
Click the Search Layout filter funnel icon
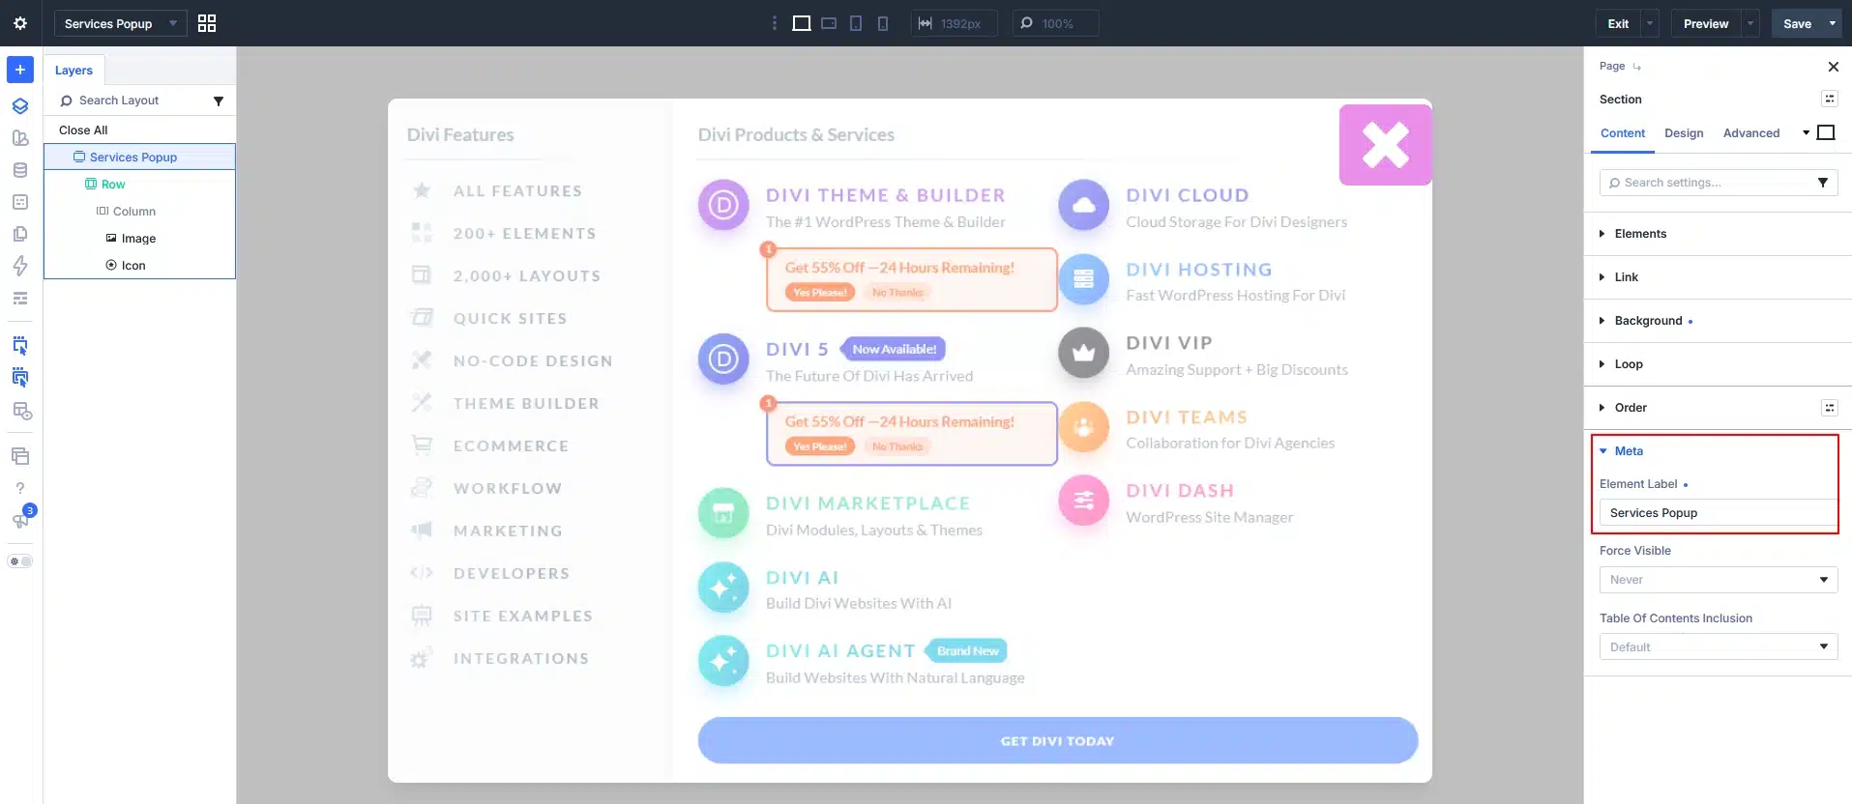point(219,101)
